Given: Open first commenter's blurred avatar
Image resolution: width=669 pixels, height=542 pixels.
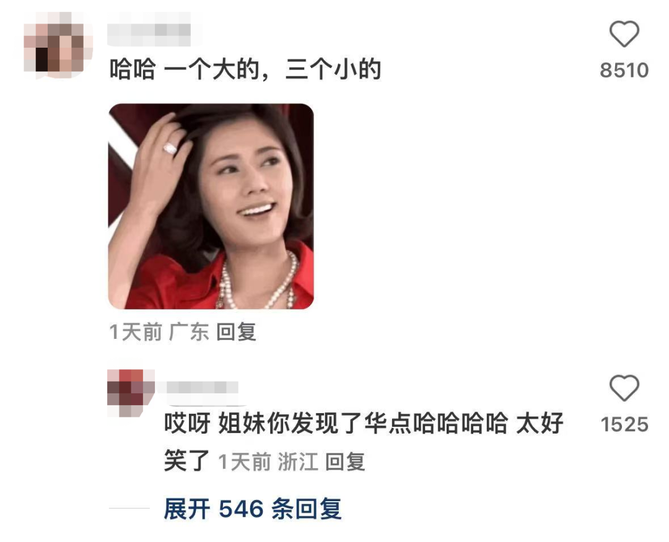Looking at the screenshot, I should [58, 46].
